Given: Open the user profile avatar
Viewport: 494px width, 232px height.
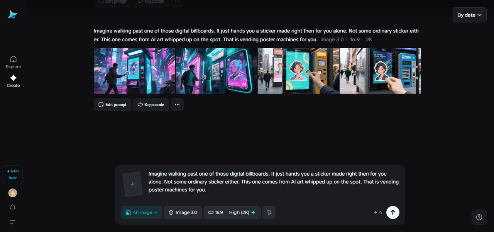Looking at the screenshot, I should click(x=13, y=193).
